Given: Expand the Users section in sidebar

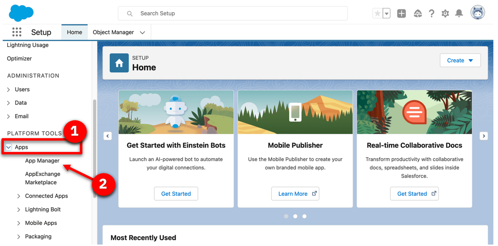Looking at the screenshot, I should click(x=9, y=90).
